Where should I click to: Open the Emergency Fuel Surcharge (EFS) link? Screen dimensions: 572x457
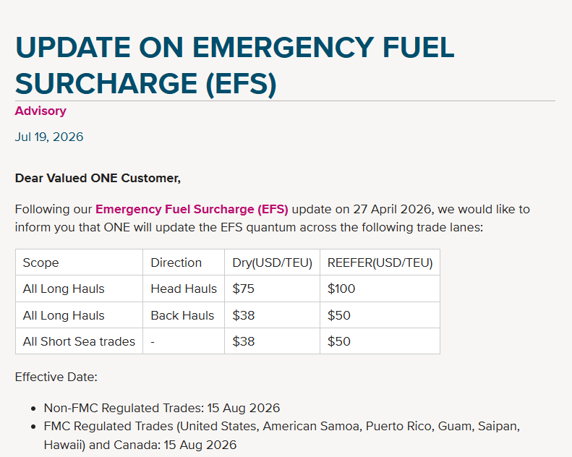pos(192,209)
